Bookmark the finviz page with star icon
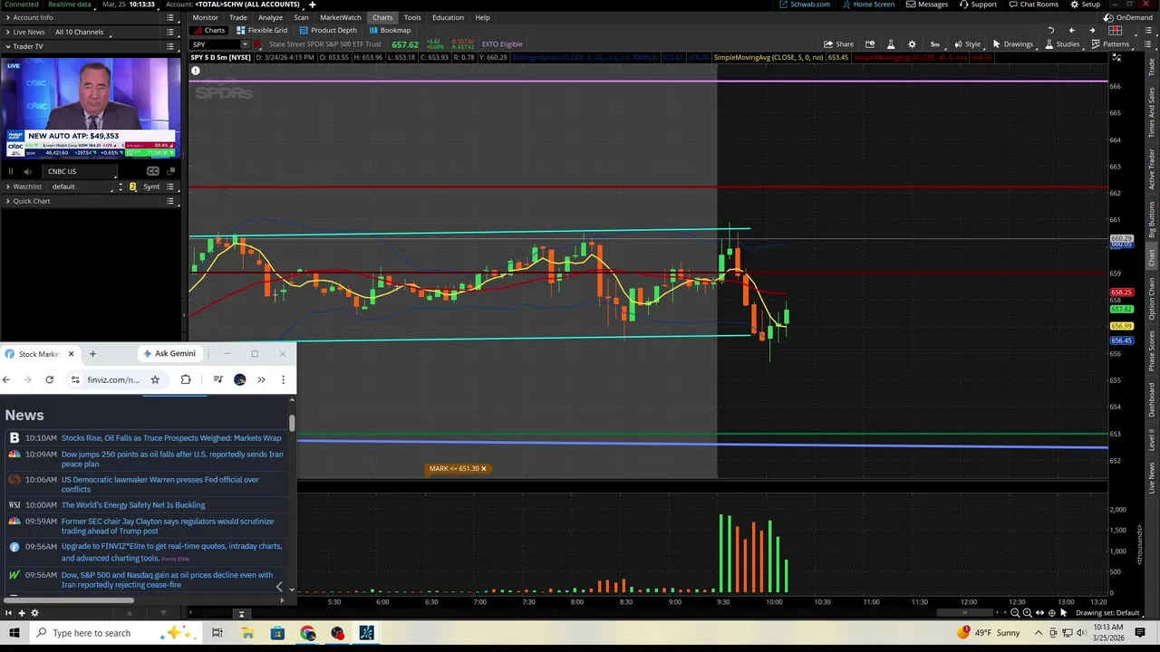The image size is (1160, 652). pyautogui.click(x=155, y=379)
